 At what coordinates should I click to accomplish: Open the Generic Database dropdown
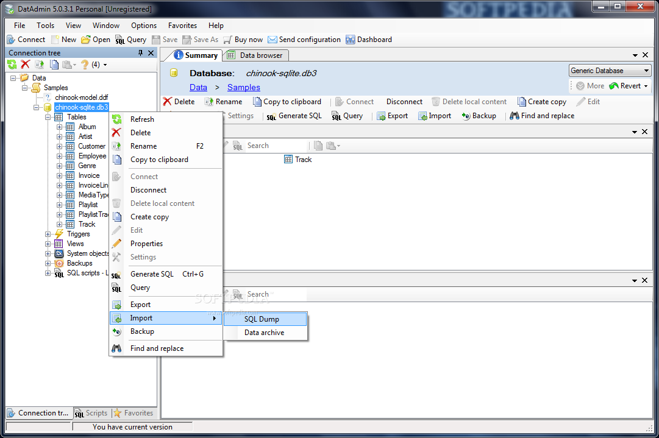coord(610,71)
